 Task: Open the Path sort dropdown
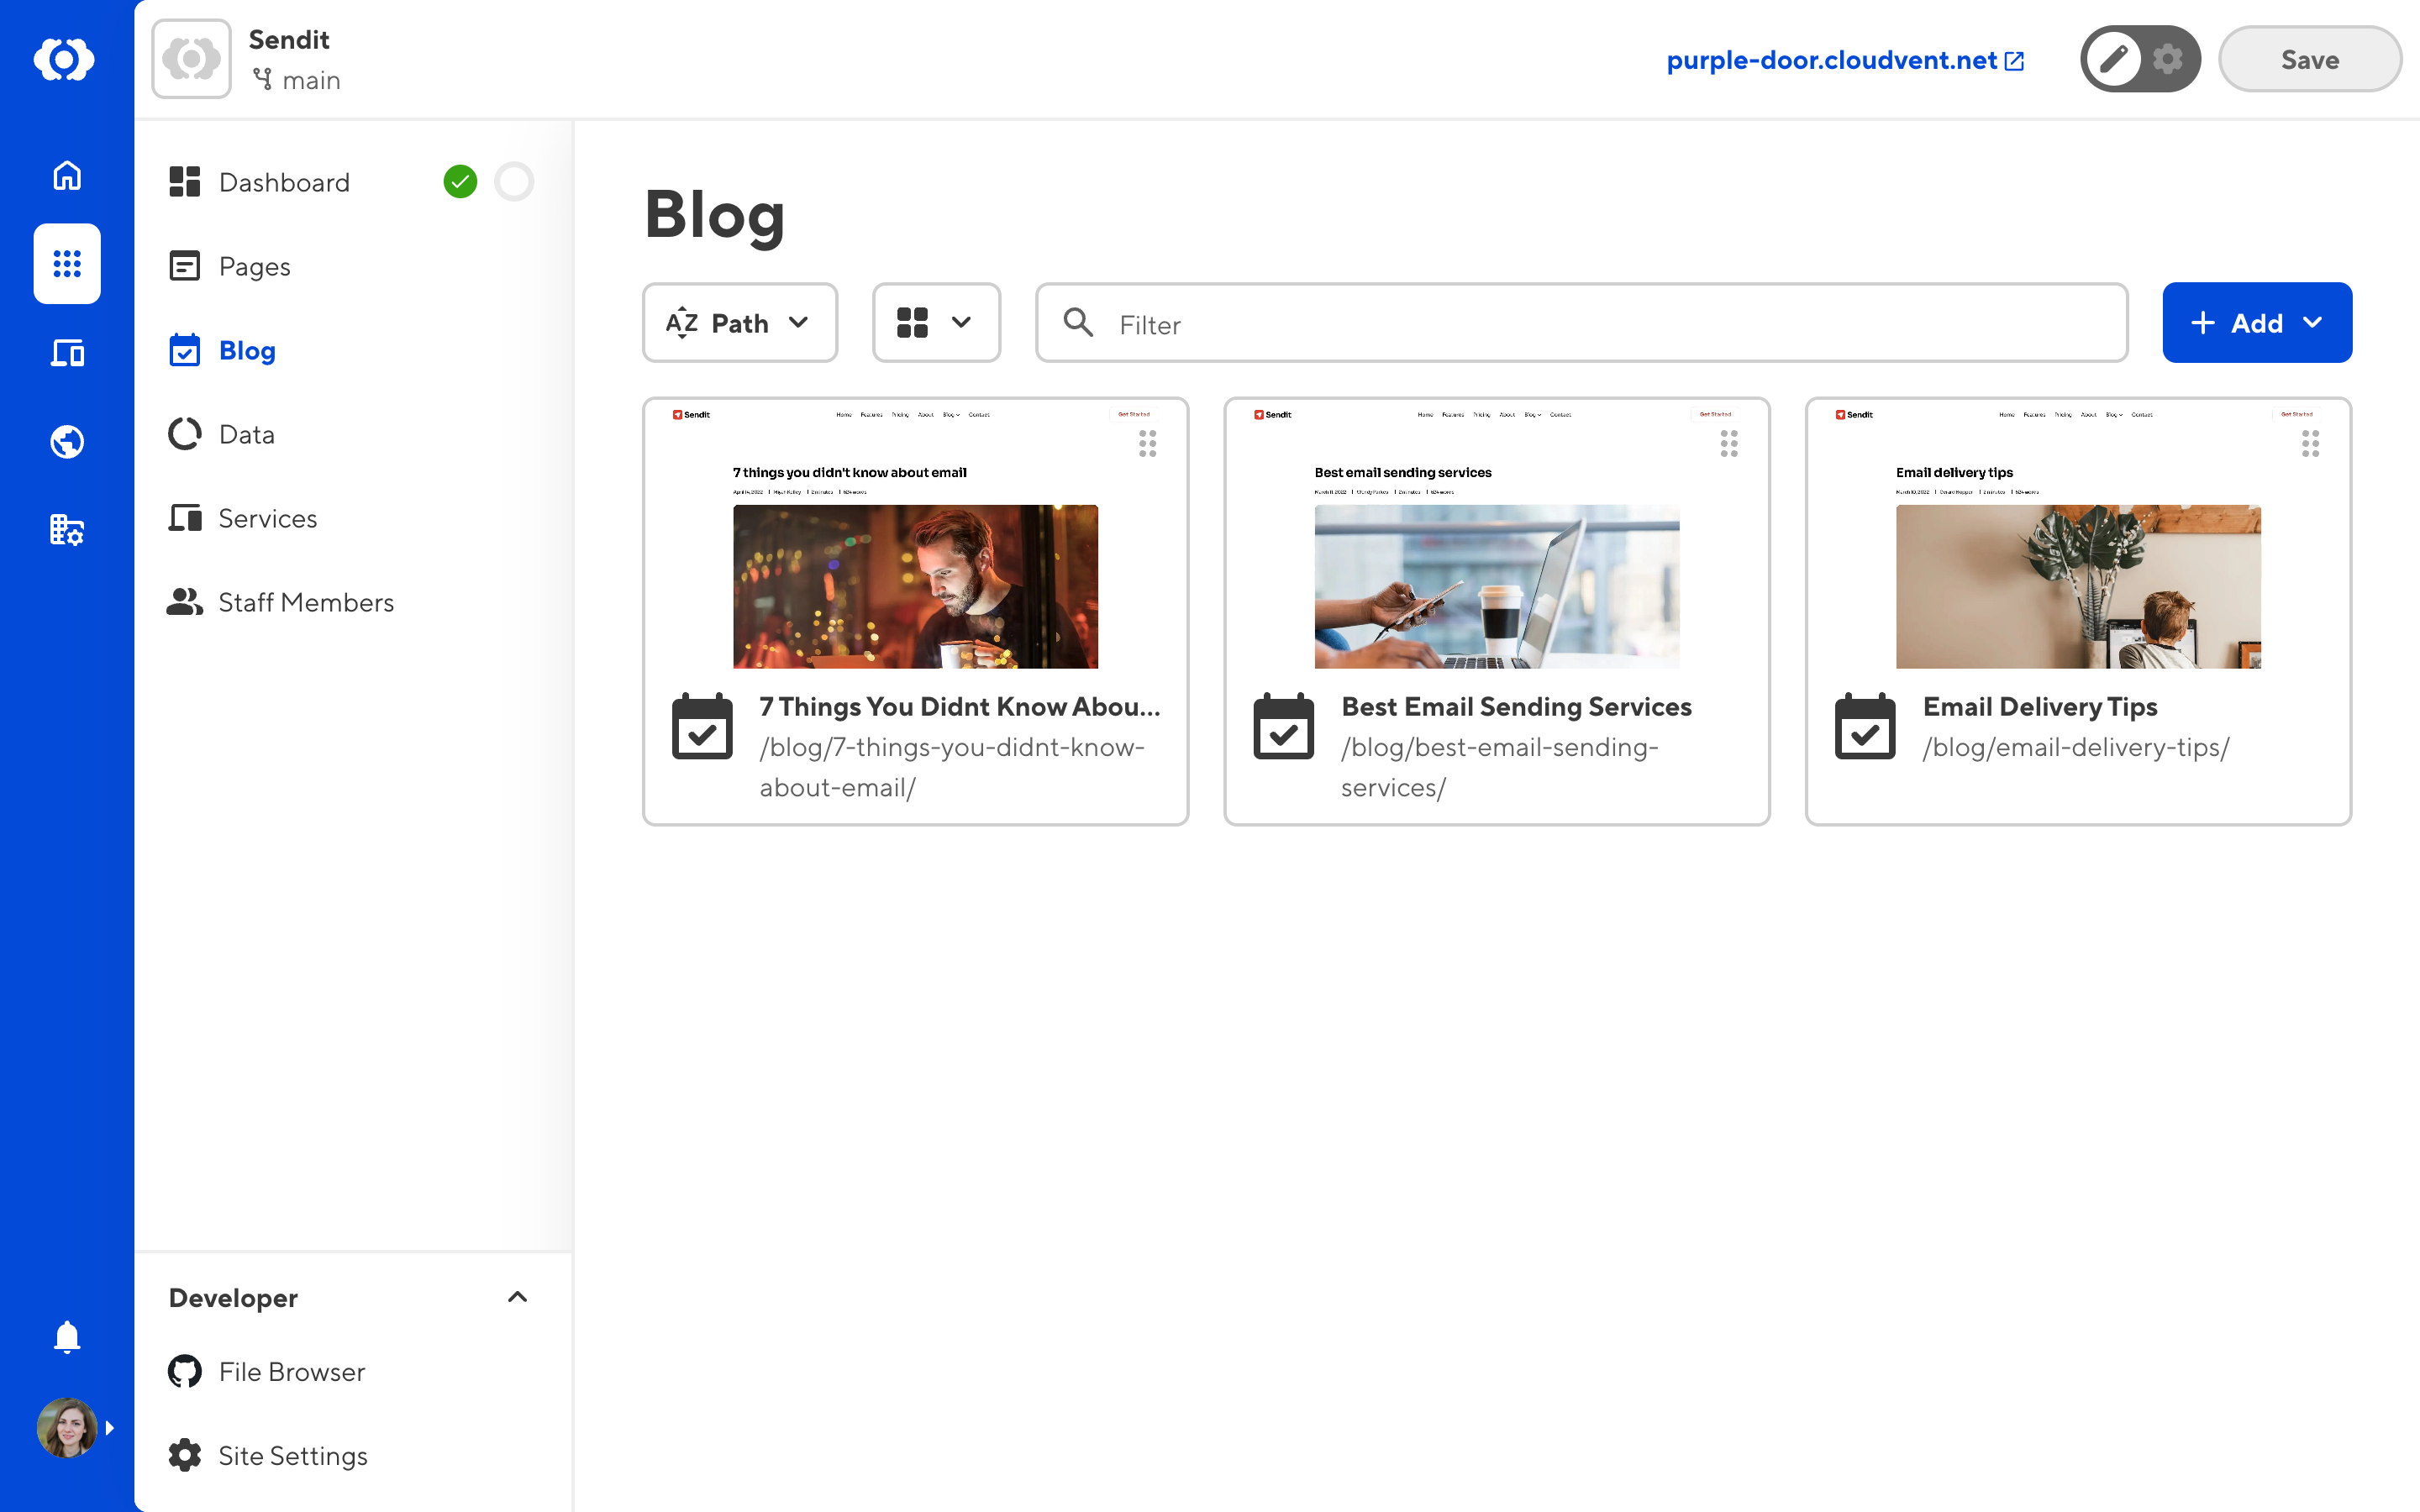[739, 323]
